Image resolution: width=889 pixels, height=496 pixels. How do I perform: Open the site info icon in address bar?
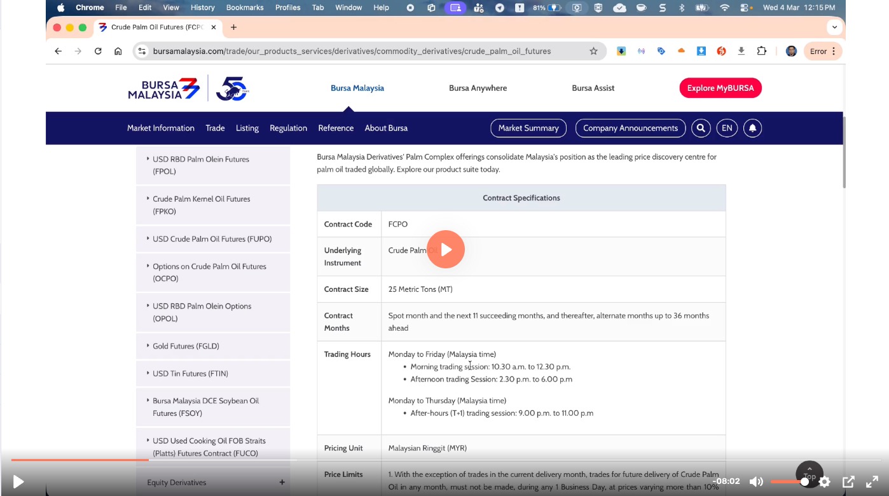pyautogui.click(x=142, y=52)
